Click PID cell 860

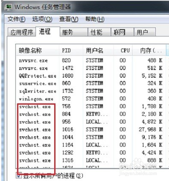point(66,83)
